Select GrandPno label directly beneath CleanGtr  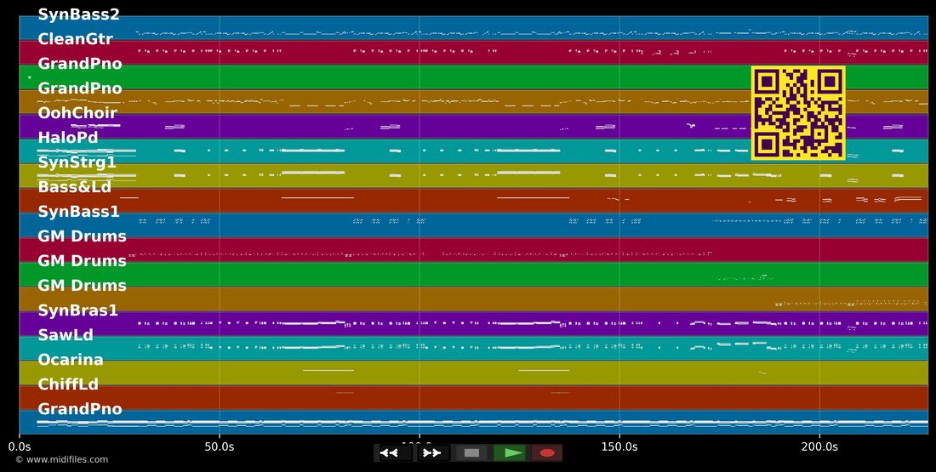(80, 64)
